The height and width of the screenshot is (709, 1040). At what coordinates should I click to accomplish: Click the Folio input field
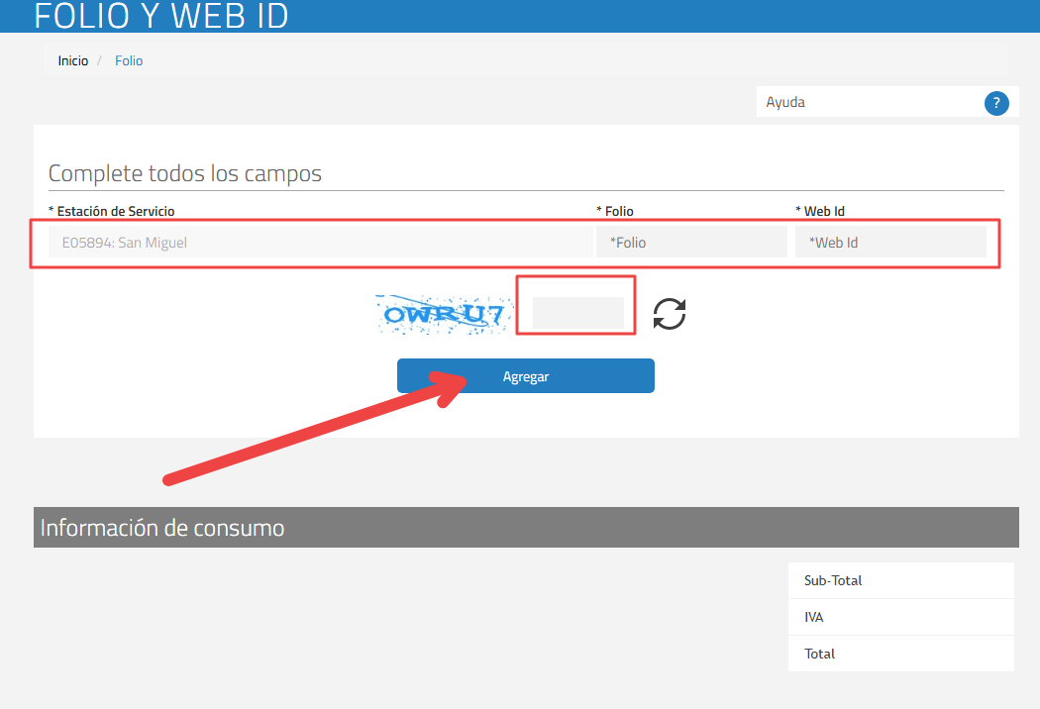[691, 242]
